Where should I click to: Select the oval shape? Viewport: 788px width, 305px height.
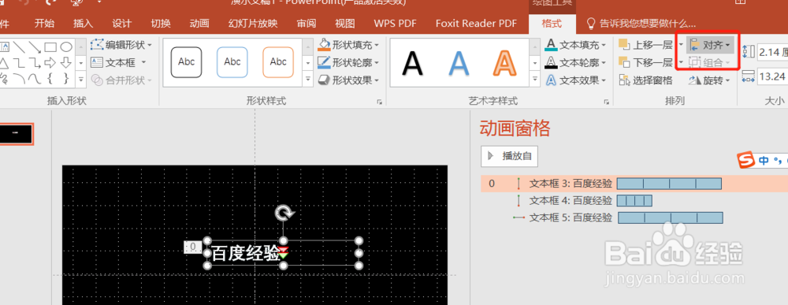tap(66, 47)
